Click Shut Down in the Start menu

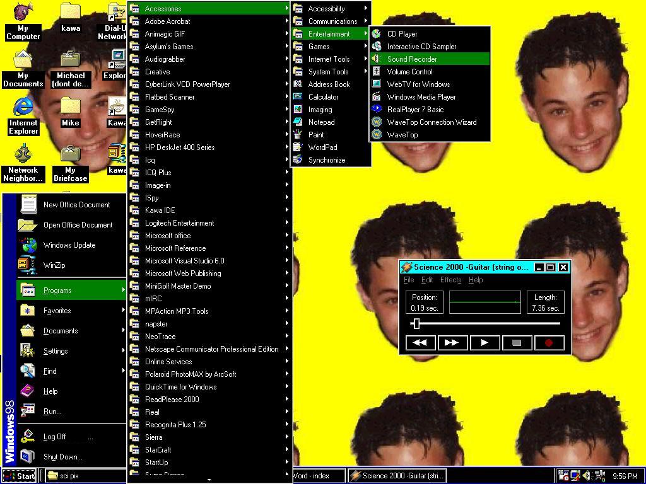[62, 457]
